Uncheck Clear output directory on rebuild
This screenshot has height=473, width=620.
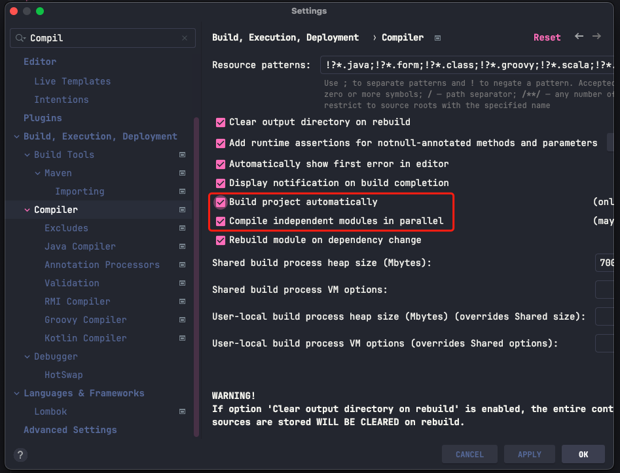(x=221, y=123)
